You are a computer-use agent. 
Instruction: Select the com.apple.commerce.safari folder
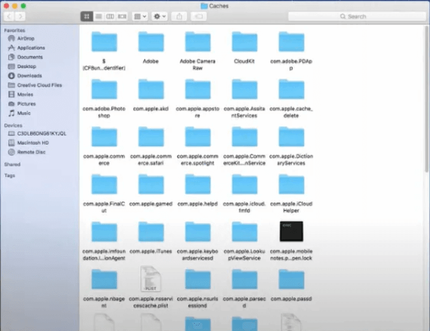(151, 137)
